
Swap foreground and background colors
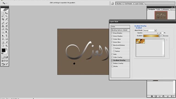[7, 49]
